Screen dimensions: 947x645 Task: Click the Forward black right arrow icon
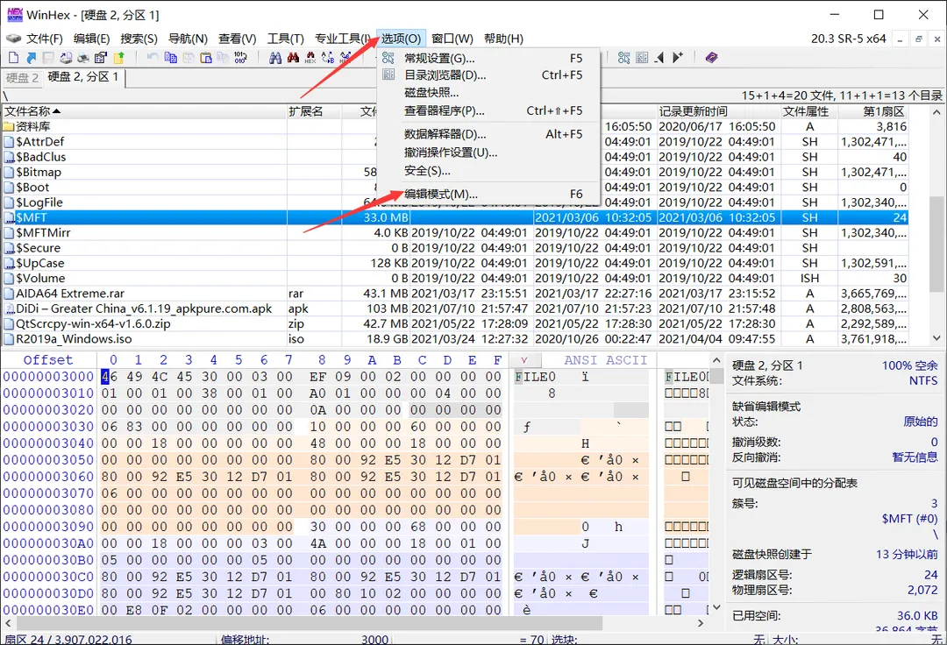click(678, 58)
